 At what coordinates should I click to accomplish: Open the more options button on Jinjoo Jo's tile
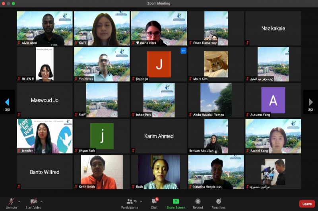(x=183, y=51)
